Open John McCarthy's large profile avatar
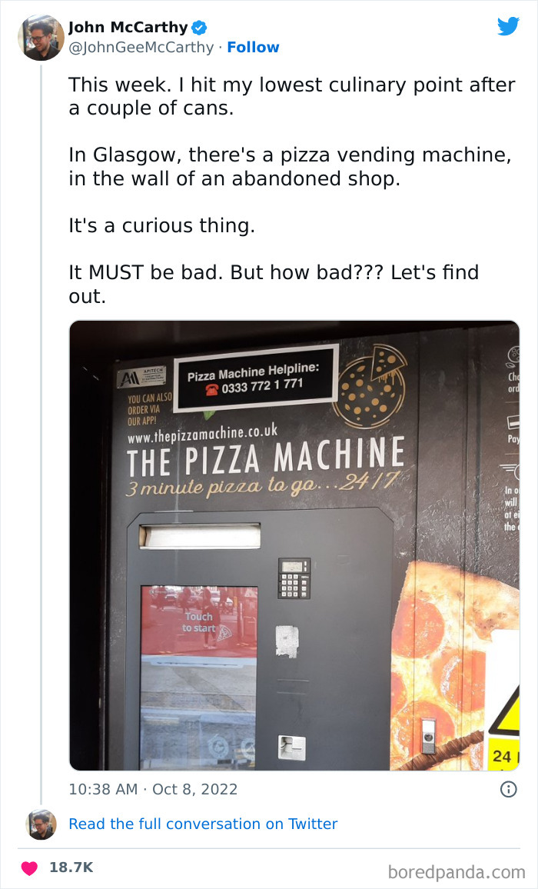 coord(42,38)
